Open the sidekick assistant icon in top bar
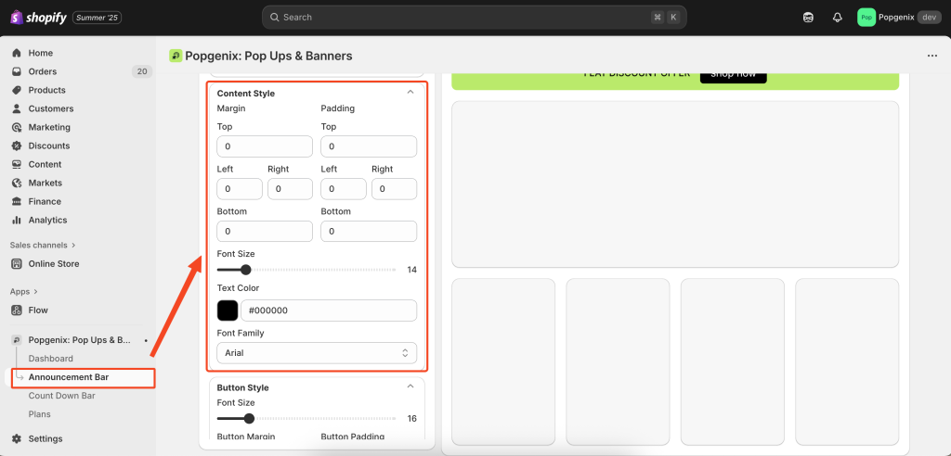This screenshot has width=951, height=456. click(x=808, y=18)
